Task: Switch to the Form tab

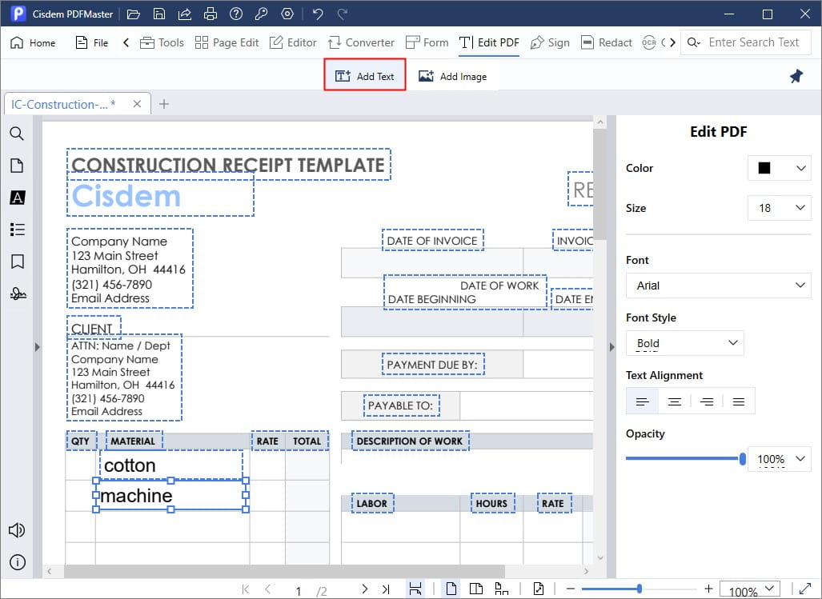Action: [427, 42]
